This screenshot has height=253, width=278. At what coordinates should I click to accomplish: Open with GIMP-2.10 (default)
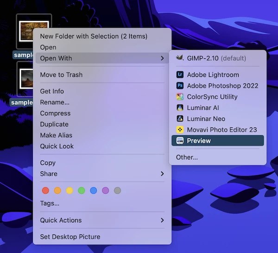point(218,58)
